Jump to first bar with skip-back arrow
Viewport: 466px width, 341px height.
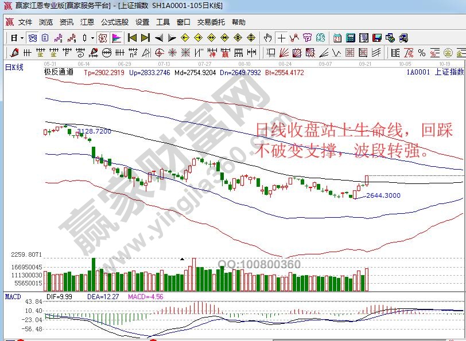tap(132, 38)
